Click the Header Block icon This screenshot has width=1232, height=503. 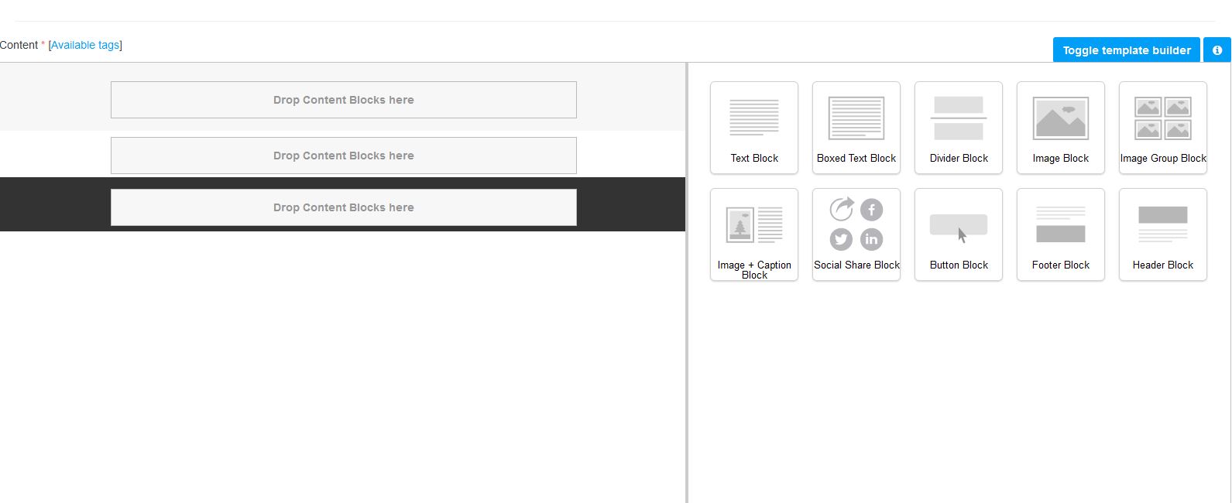tap(1162, 224)
